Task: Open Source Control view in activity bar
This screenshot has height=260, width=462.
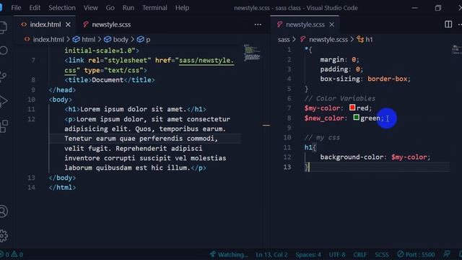Action: tap(3, 76)
